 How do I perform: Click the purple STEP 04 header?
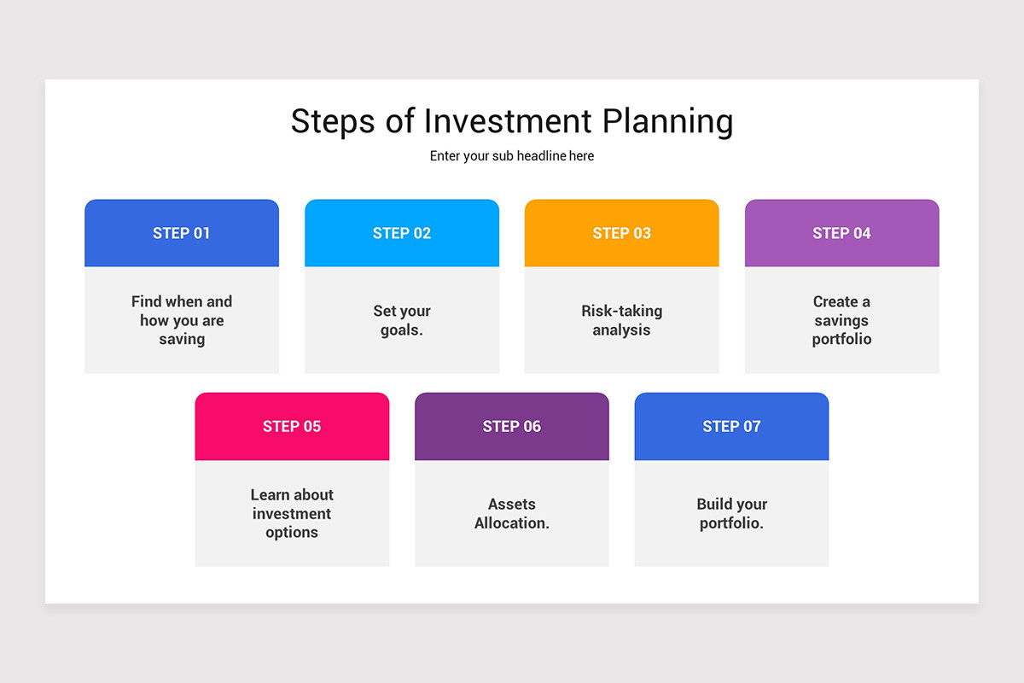842,233
